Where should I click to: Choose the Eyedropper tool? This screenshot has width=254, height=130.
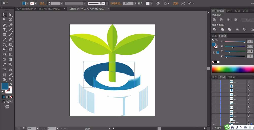coord(4,64)
